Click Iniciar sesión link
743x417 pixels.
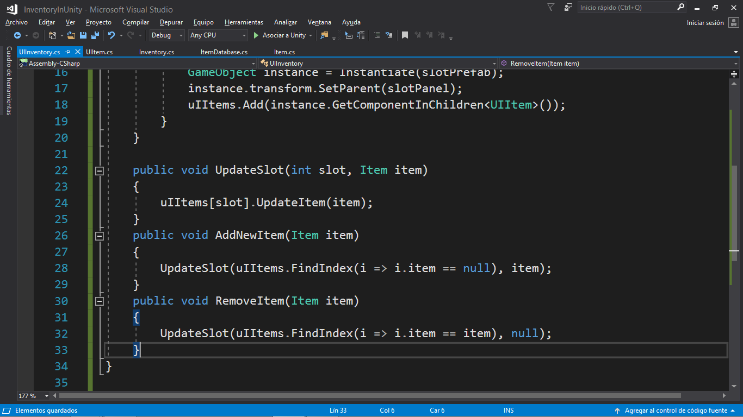[x=705, y=23]
